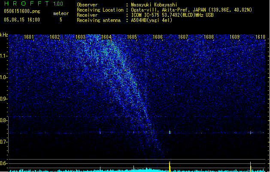This screenshot has height=172, width=270.
Task: Click the 1608 time axis label
Action: pyautogui.click(x=209, y=37)
